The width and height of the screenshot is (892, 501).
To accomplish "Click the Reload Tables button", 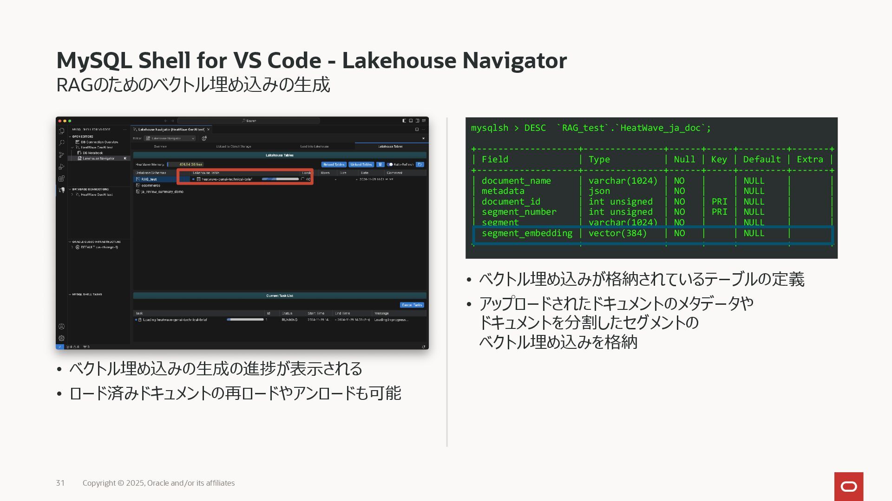I will 334,164.
